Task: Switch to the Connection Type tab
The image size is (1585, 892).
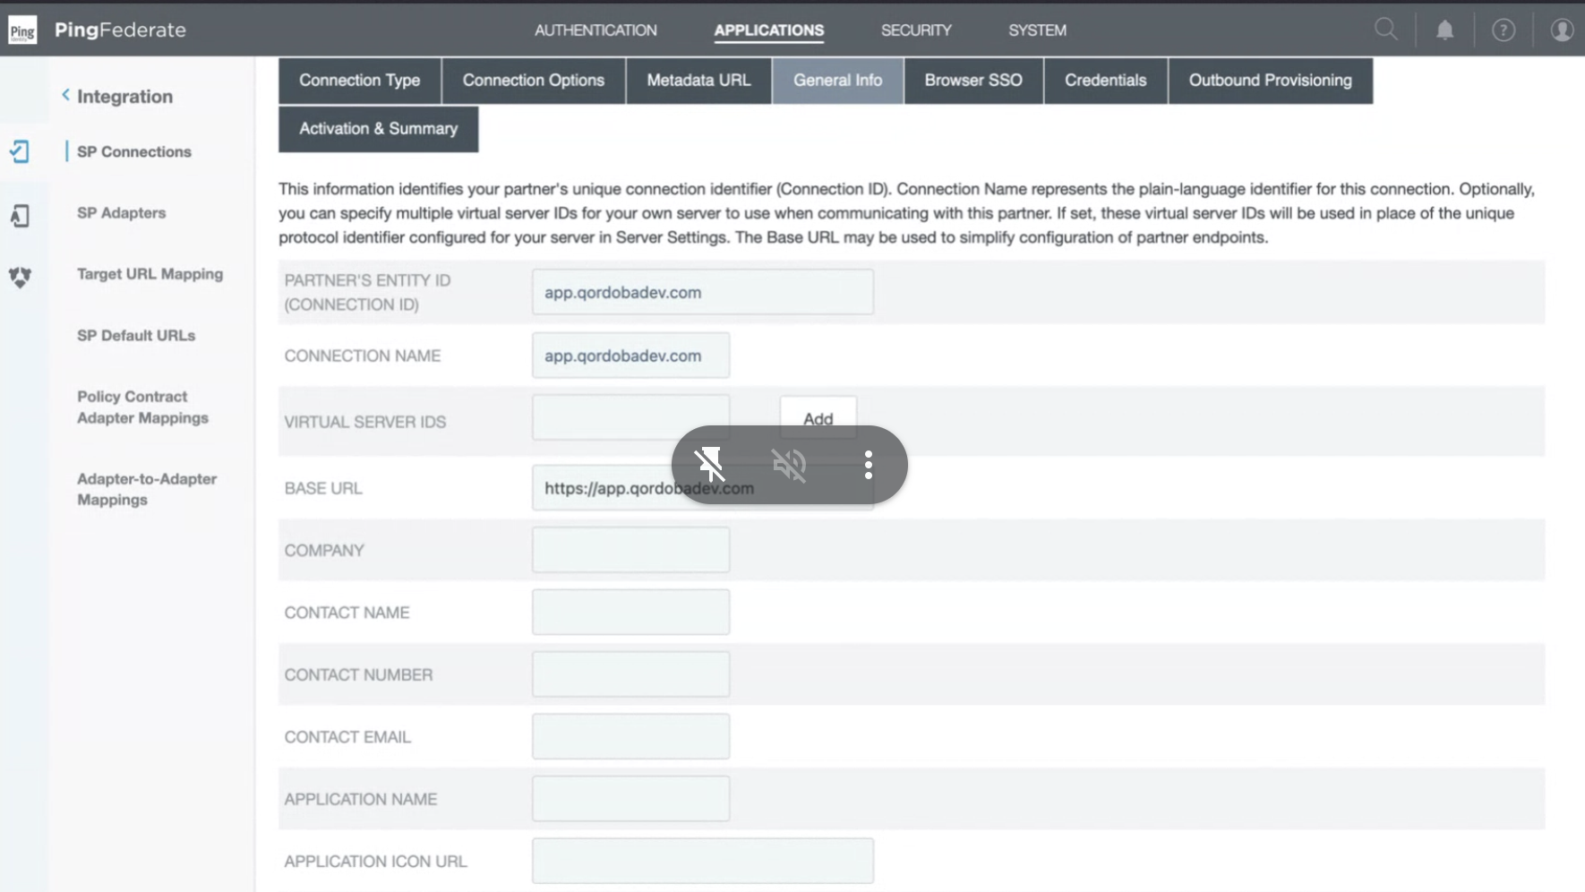Action: click(x=360, y=81)
